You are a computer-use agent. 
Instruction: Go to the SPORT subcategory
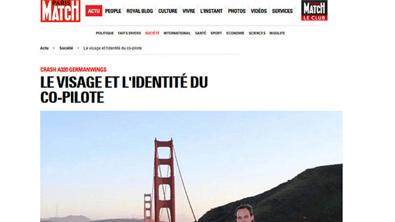(x=216, y=33)
